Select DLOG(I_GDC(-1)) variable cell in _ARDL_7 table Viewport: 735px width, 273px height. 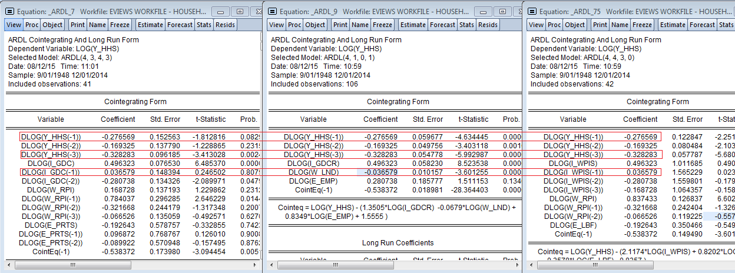[x=50, y=172]
